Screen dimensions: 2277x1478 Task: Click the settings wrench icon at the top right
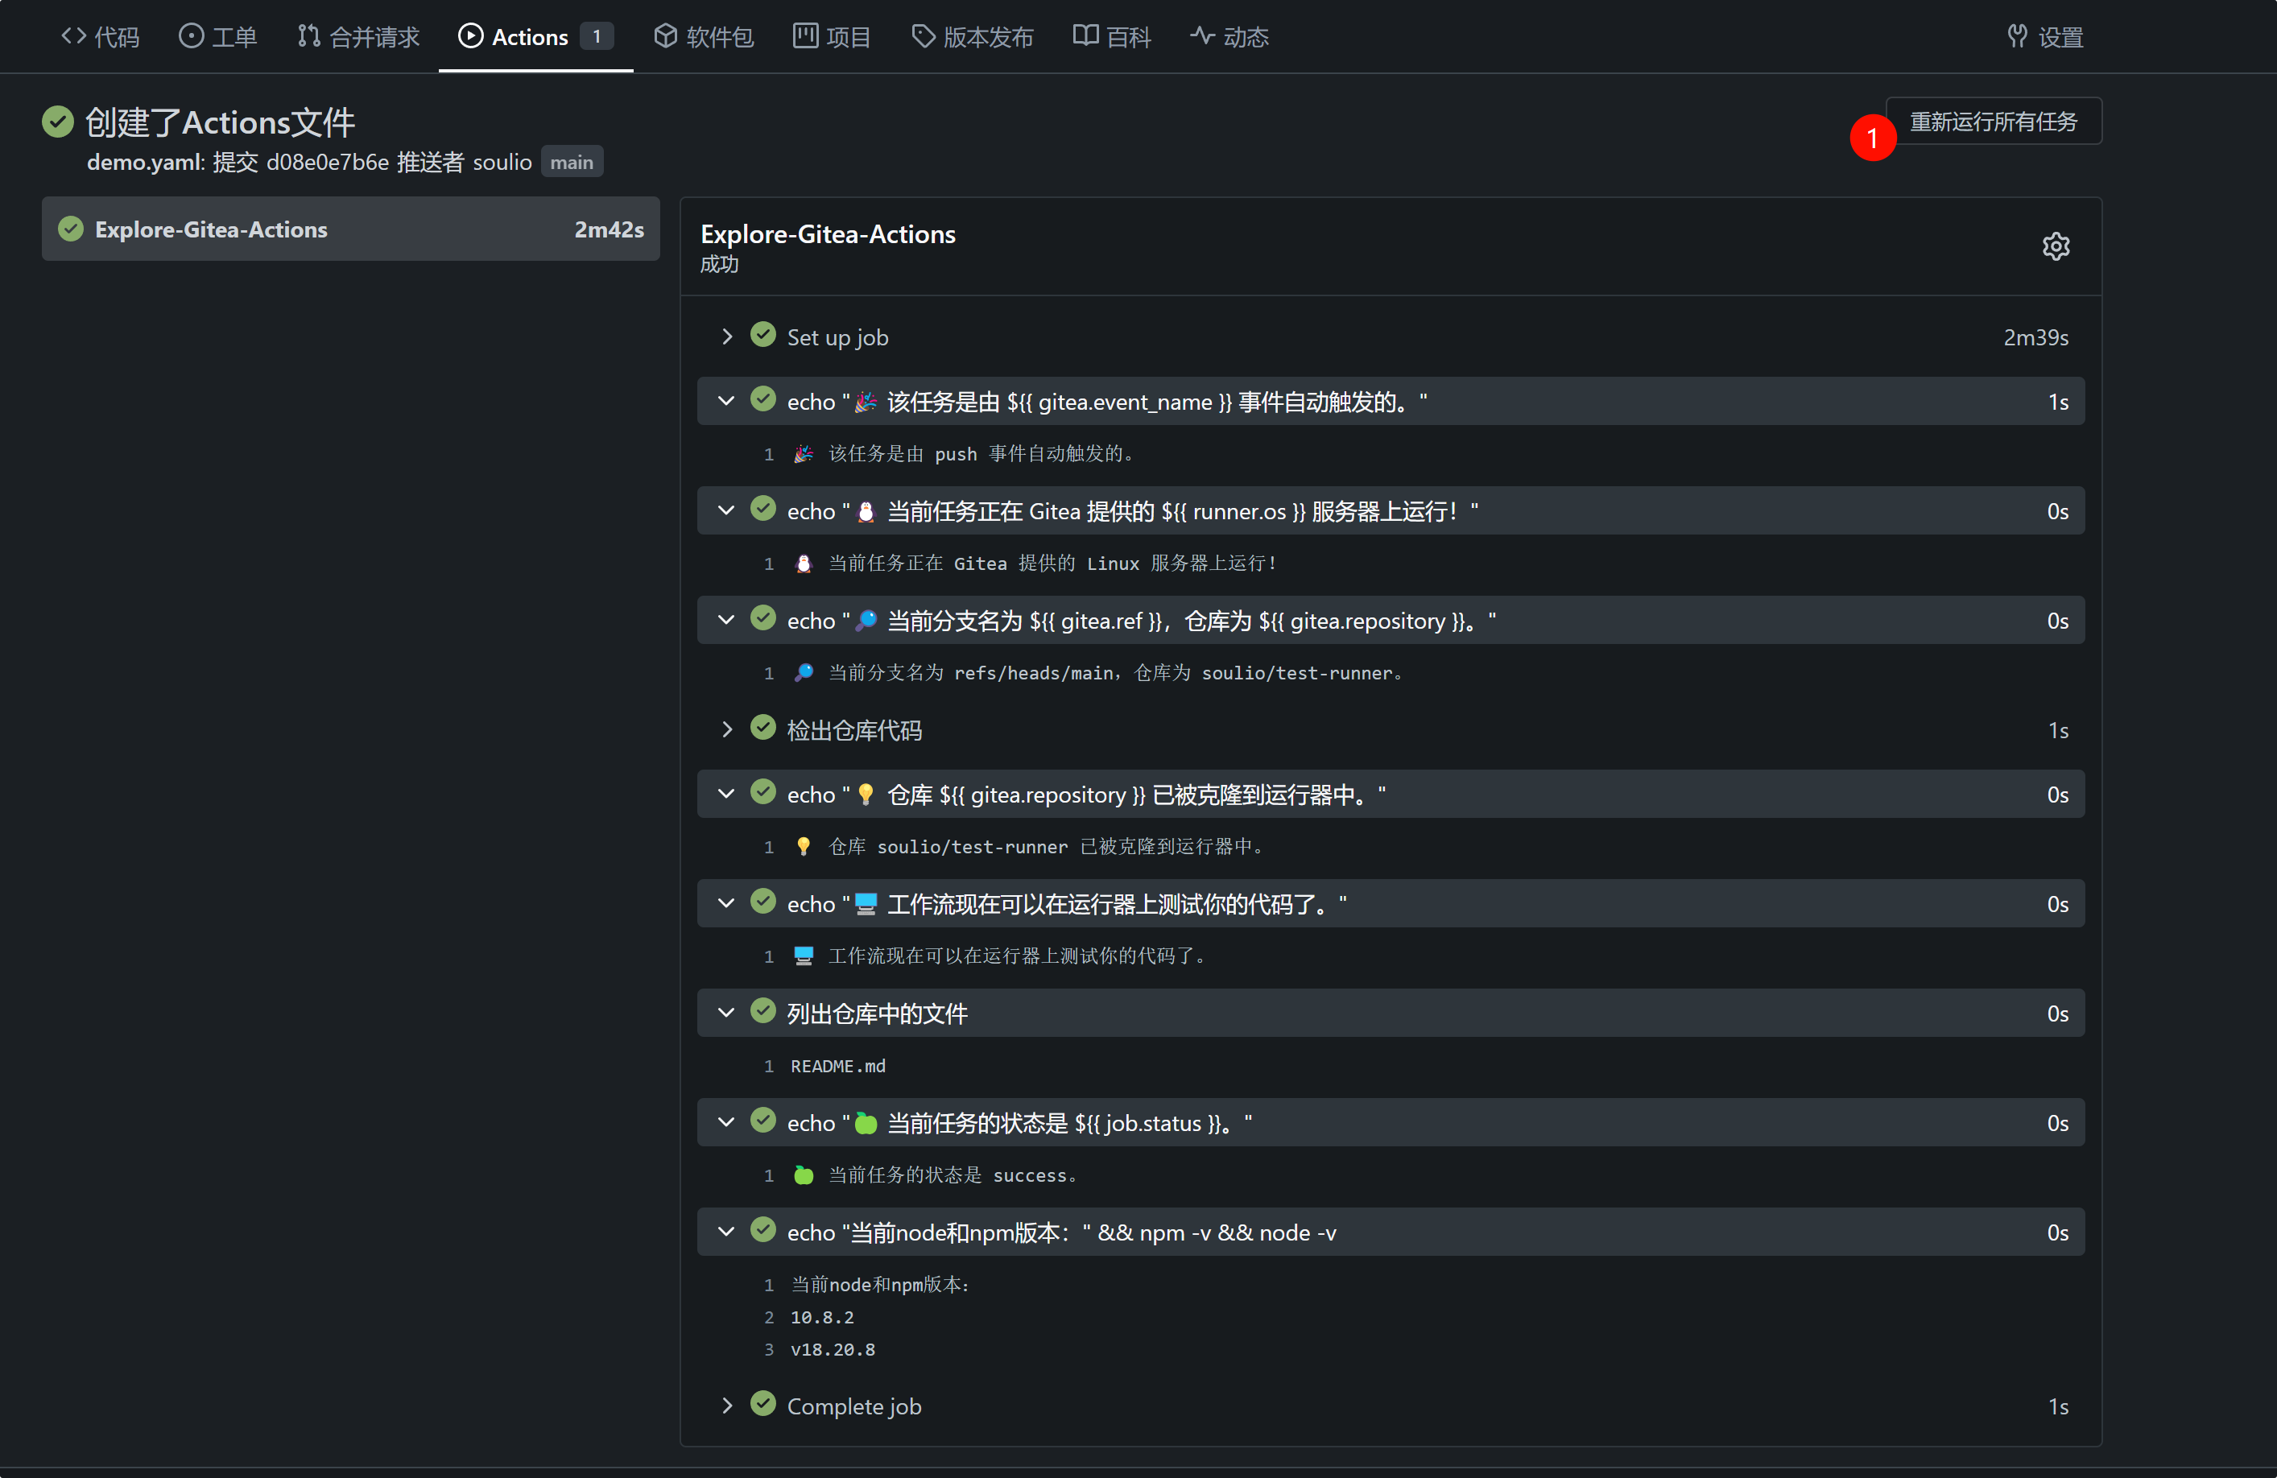click(x=2017, y=36)
